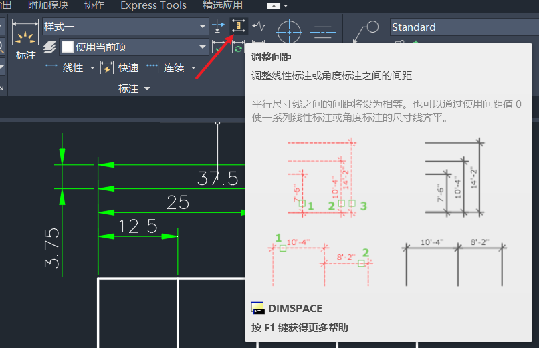Click the Multileader tool icon

[366, 32]
